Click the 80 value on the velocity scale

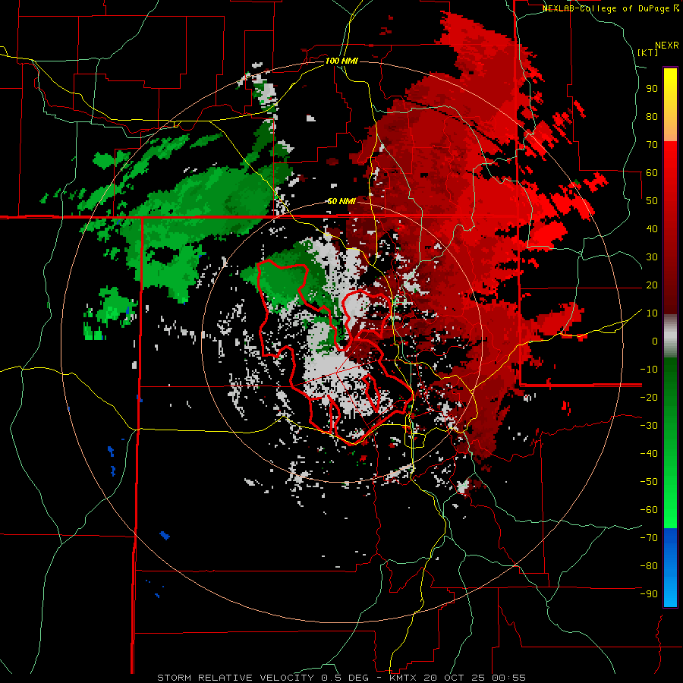(x=652, y=117)
